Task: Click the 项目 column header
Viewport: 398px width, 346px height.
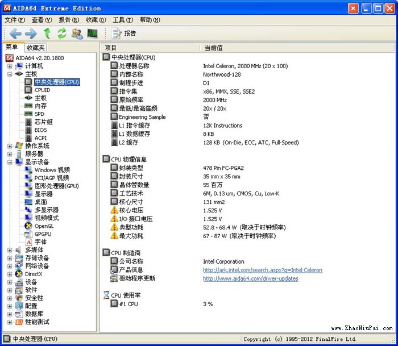Action: click(150, 48)
